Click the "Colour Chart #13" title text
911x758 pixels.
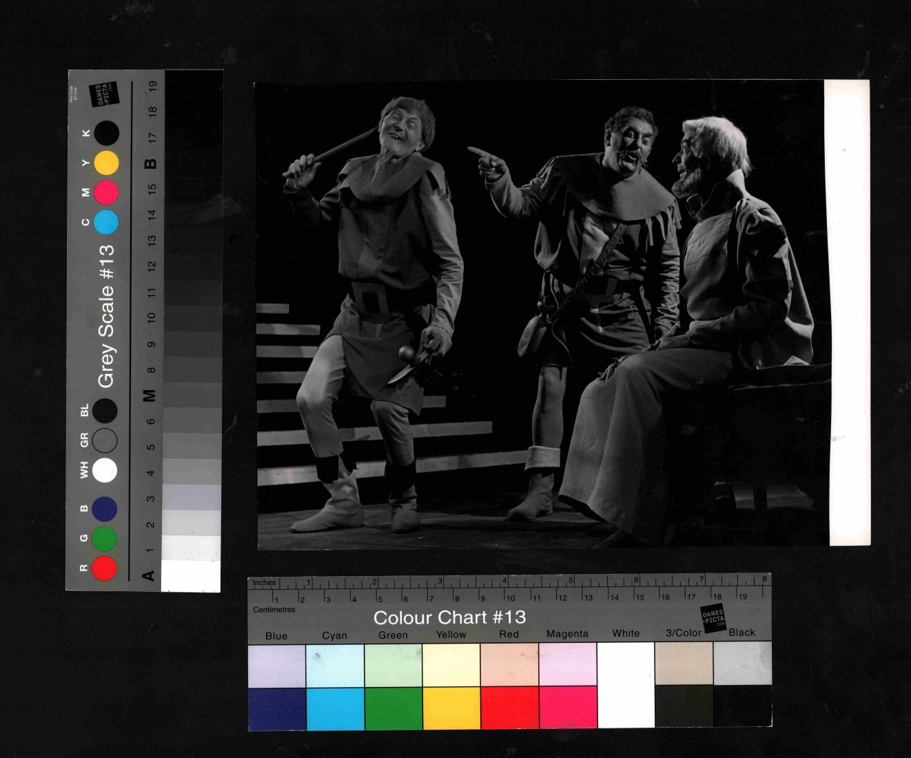pyautogui.click(x=449, y=617)
